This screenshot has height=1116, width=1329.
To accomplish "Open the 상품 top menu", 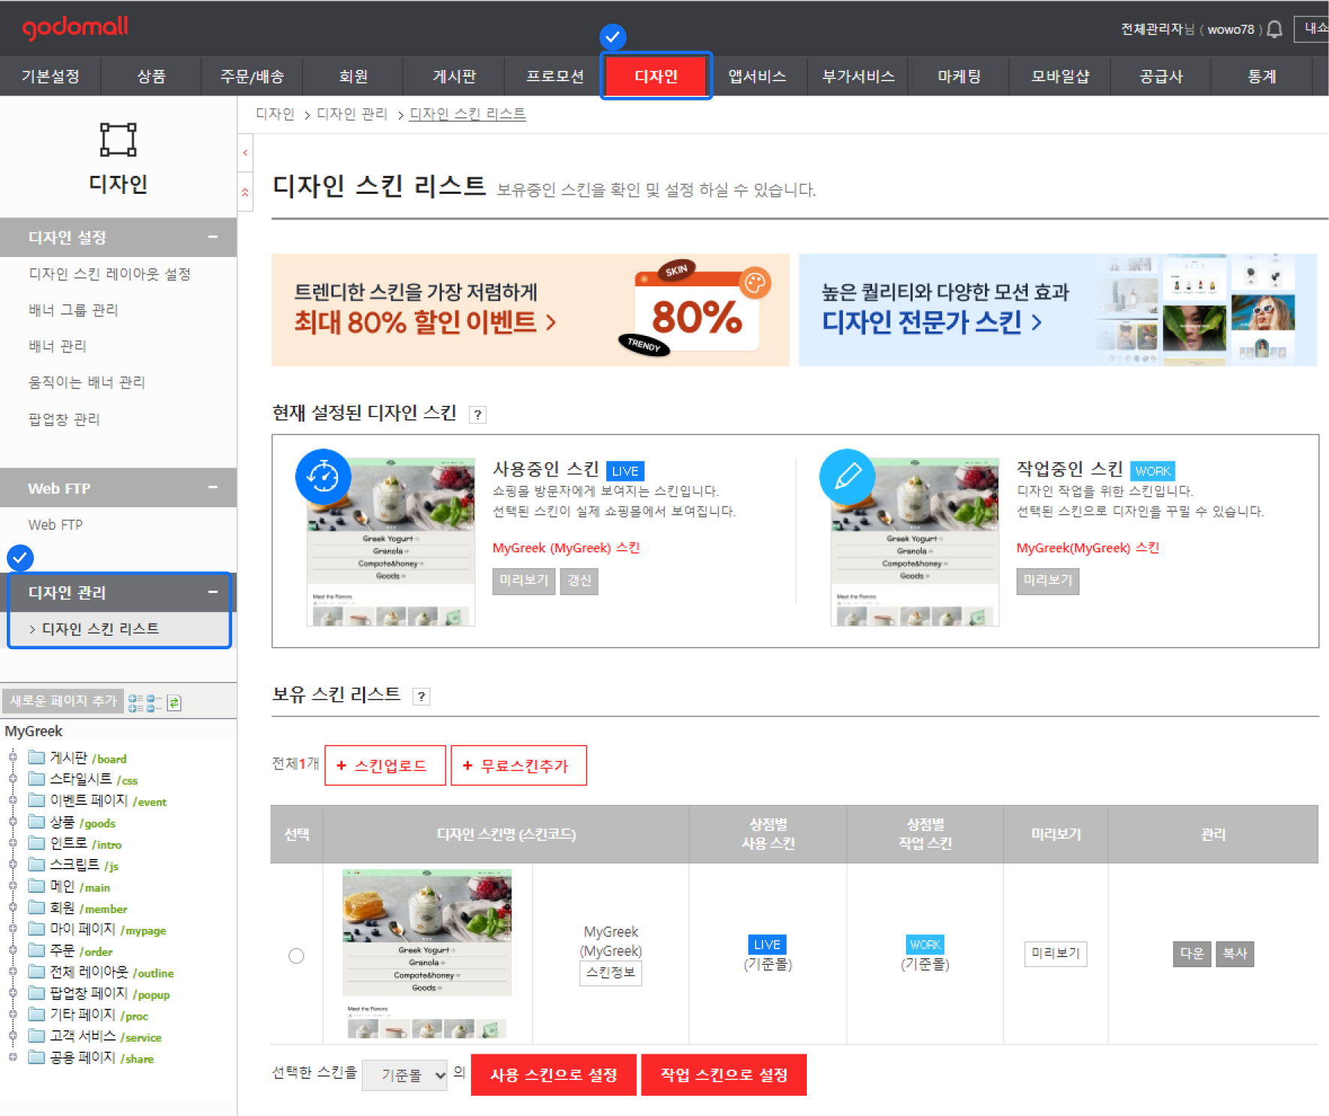I will (151, 77).
